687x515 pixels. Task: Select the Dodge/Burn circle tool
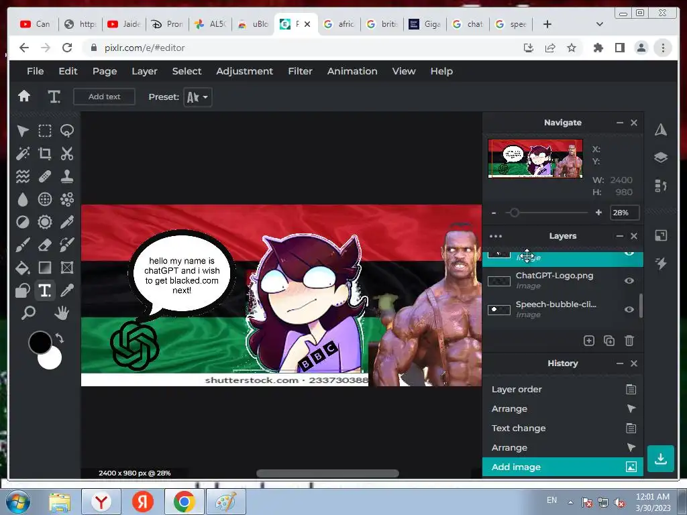coord(23,222)
